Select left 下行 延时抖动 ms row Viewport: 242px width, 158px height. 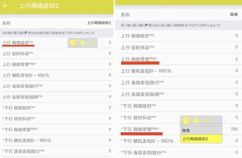point(57,118)
